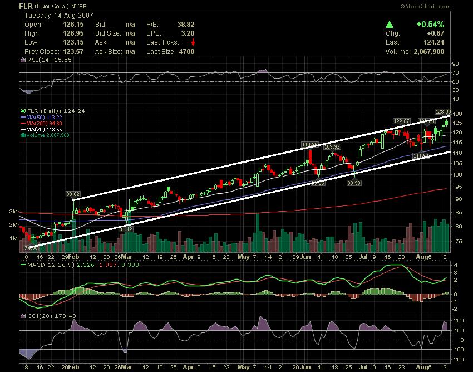The width and height of the screenshot is (473, 372).
Task: Click the High value 126.95
Action: [73, 33]
